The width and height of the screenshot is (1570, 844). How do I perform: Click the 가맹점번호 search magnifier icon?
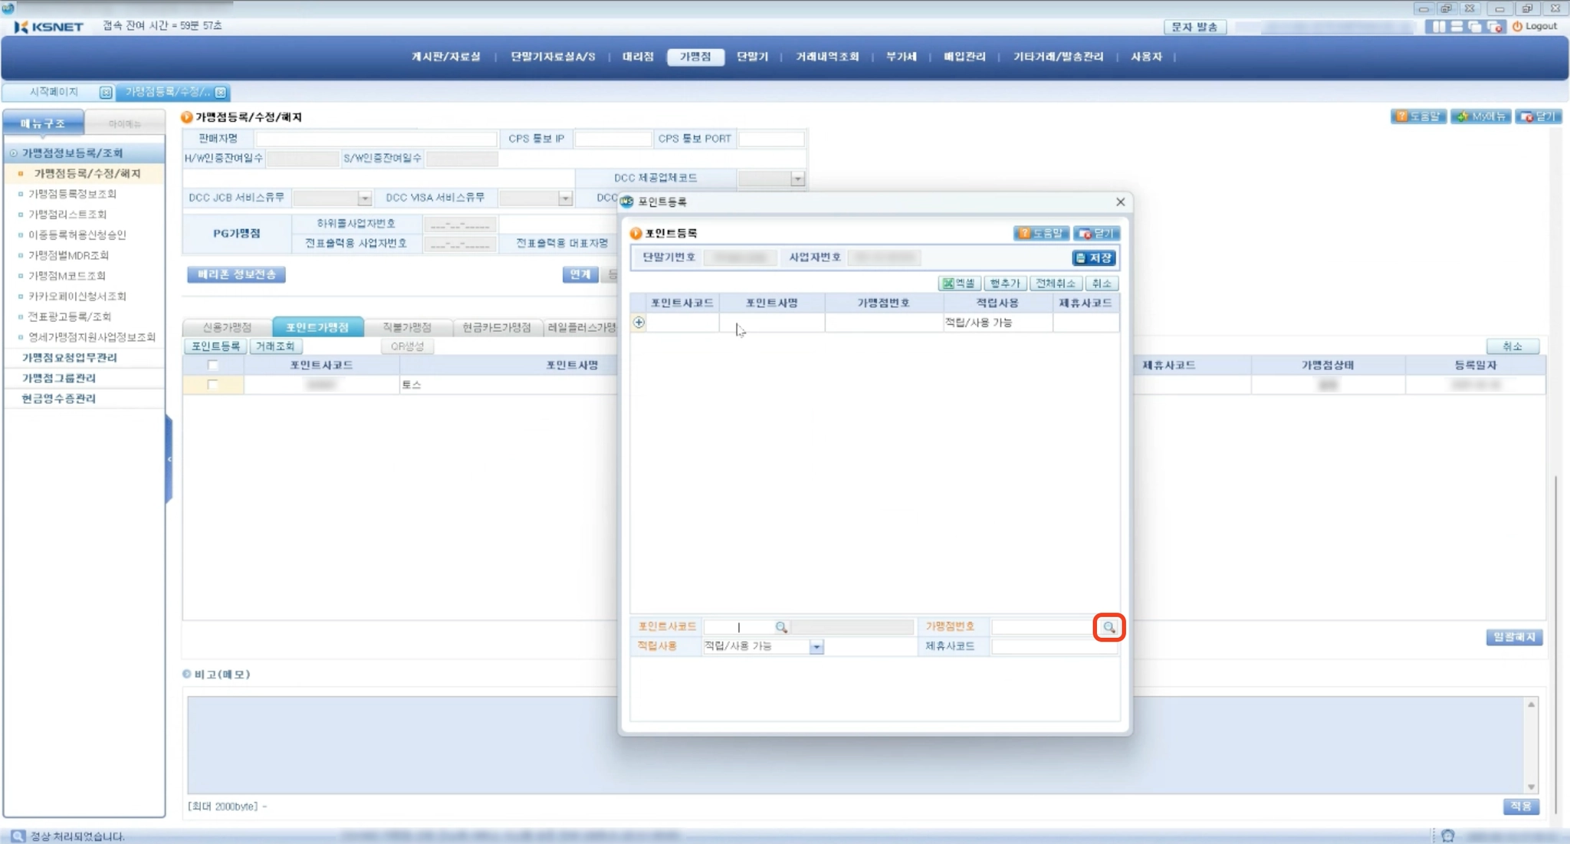(1109, 627)
